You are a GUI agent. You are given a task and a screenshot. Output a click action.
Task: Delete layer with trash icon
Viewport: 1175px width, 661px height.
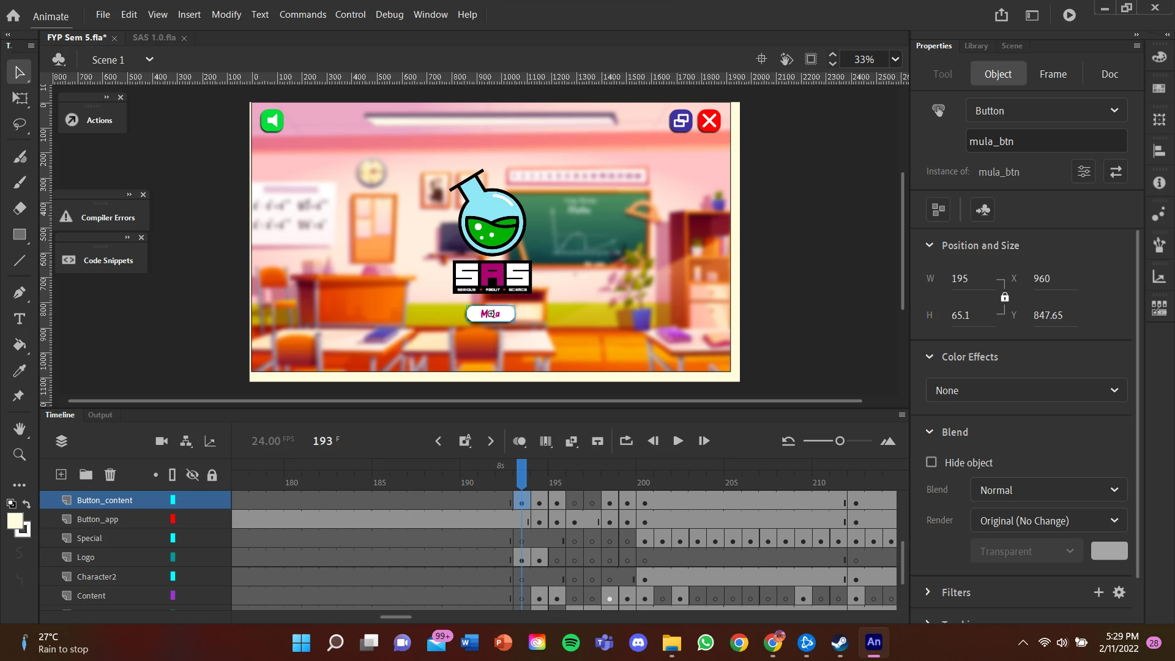coord(110,474)
